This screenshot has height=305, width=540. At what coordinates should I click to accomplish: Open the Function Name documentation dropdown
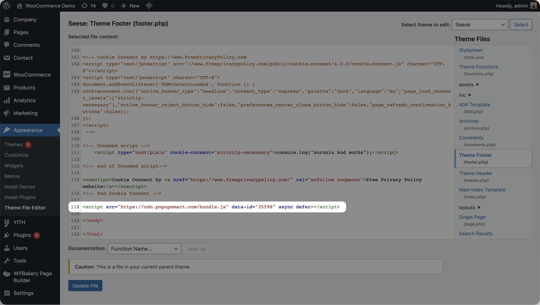coord(144,249)
